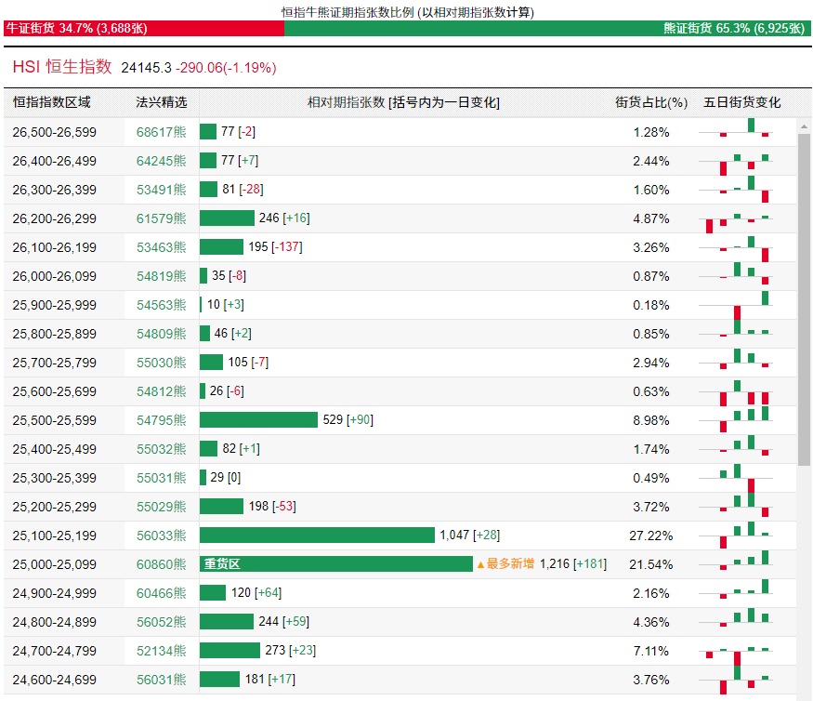Click the value 1,047 [+28]
This screenshot has width=813, height=701.
470,535
